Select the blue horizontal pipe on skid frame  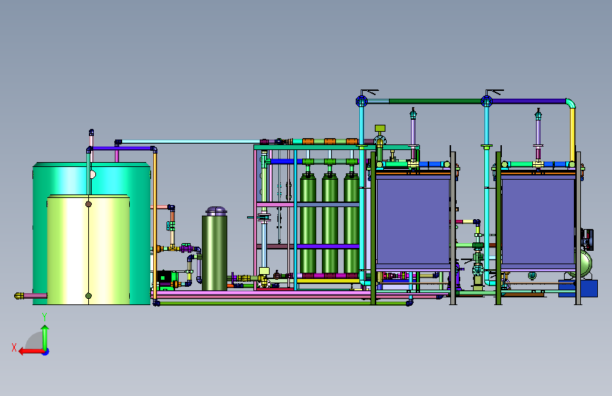(x=286, y=161)
